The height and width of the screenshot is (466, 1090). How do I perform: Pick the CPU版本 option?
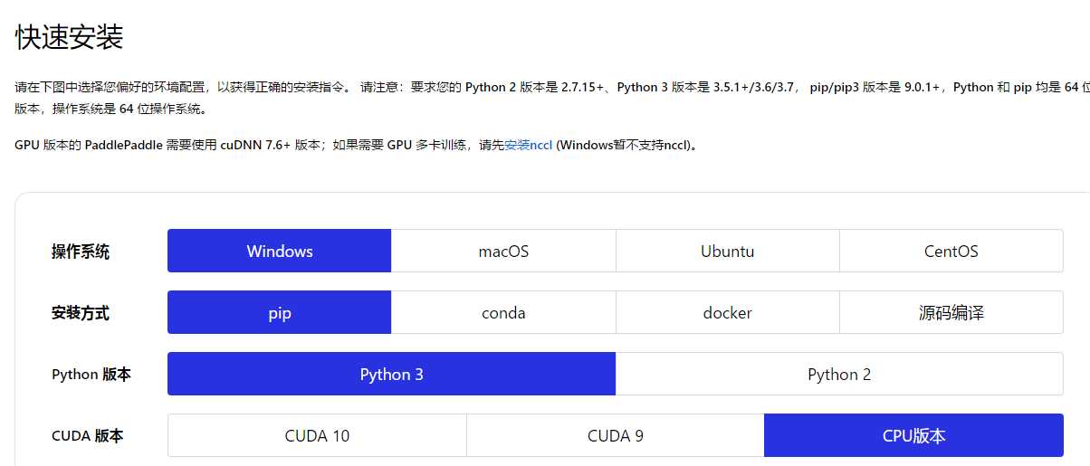[913, 435]
